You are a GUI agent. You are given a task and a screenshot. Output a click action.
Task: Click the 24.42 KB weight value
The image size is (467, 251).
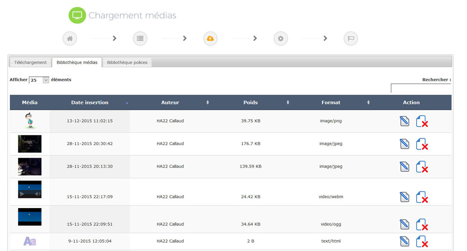(x=250, y=196)
